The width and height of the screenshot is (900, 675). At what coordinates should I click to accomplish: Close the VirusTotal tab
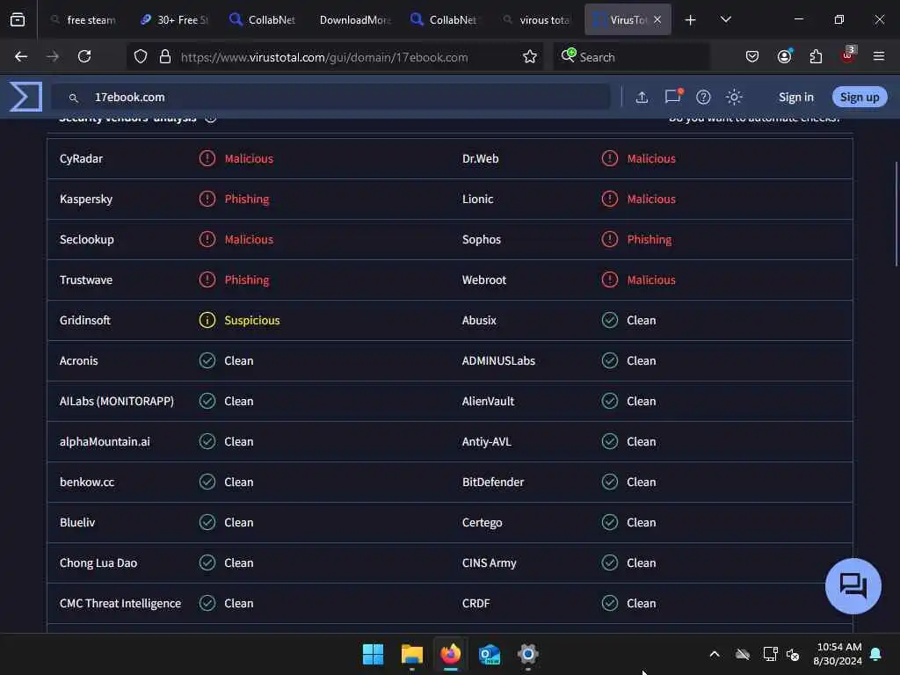click(657, 19)
